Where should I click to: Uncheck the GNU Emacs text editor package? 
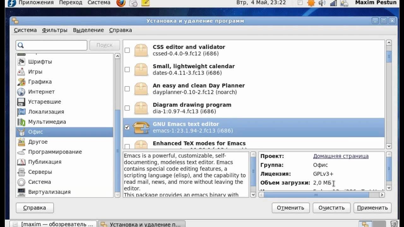127,127
